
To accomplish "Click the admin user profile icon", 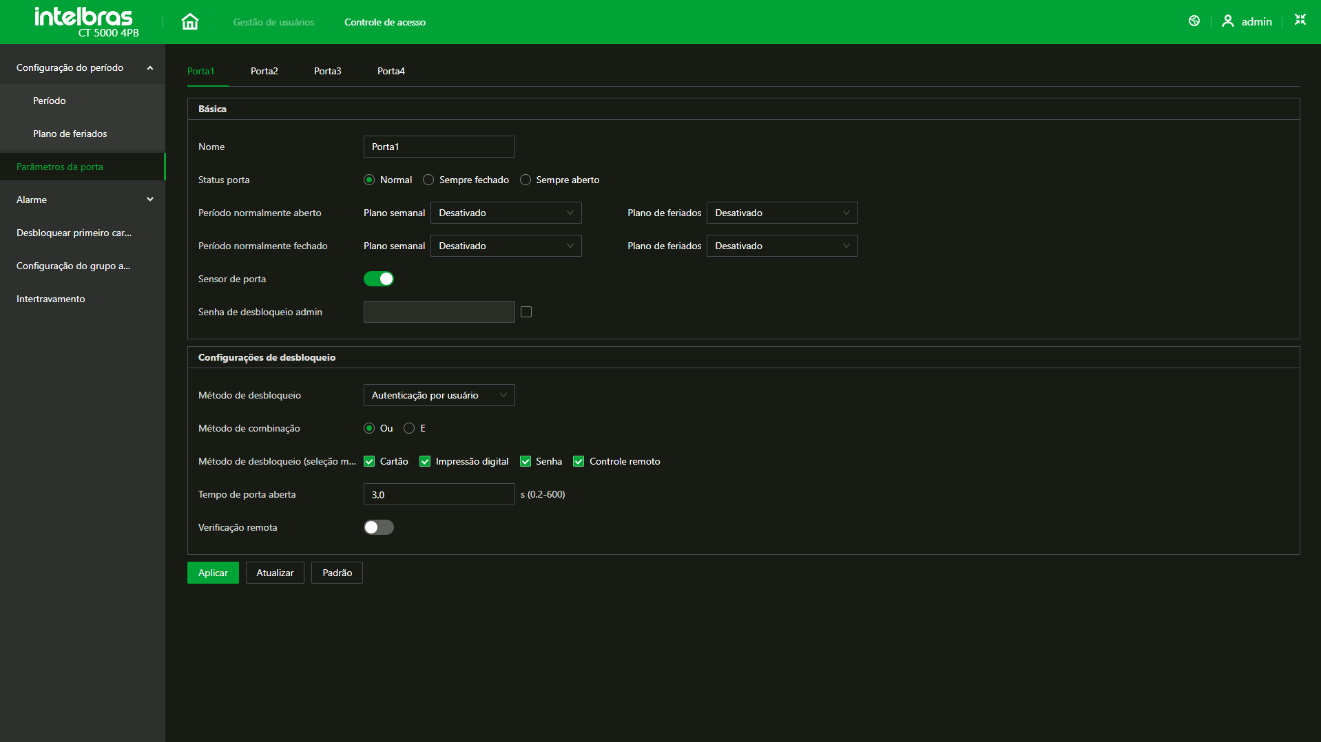I will point(1227,21).
